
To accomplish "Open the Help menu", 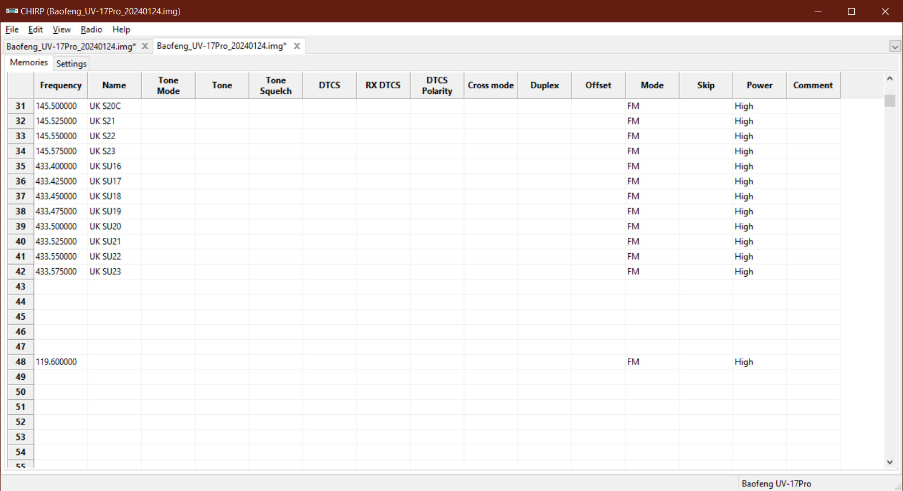I will coord(121,29).
